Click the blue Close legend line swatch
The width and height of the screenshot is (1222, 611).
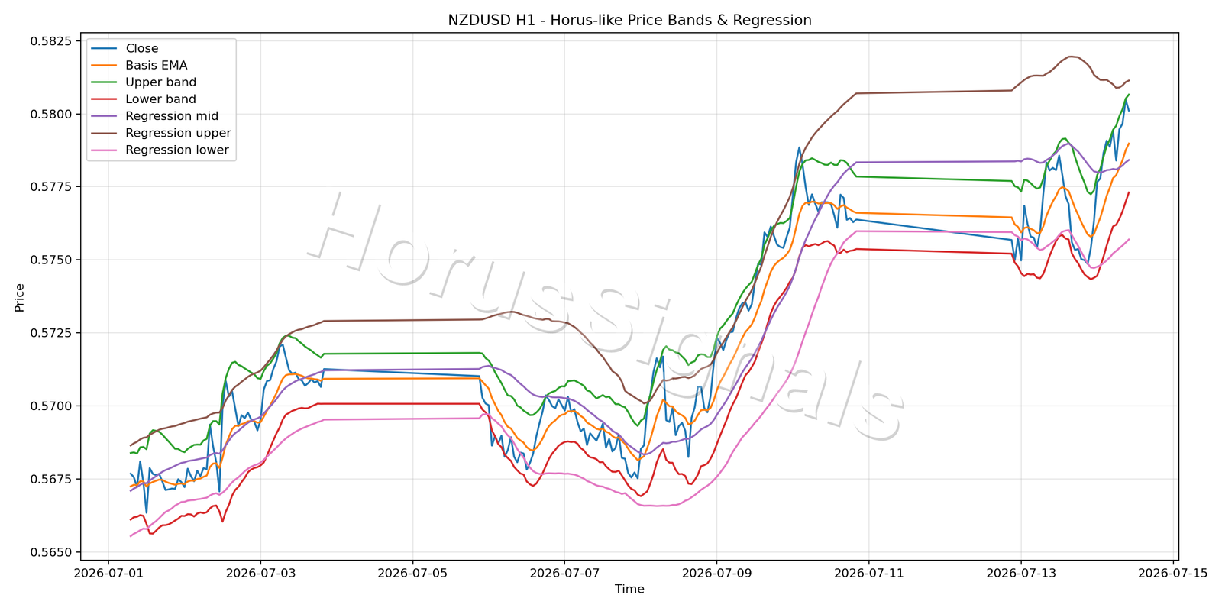pyautogui.click(x=104, y=48)
